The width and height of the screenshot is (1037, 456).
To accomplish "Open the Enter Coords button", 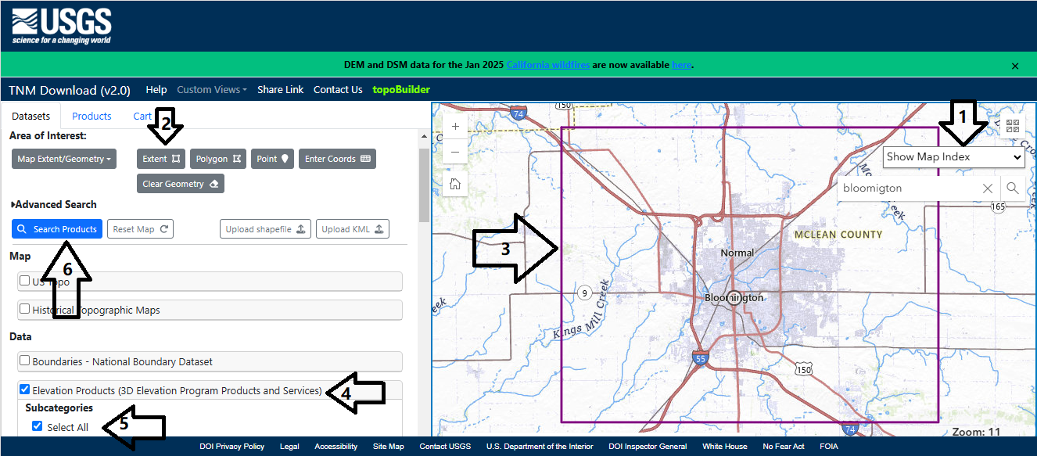I will pos(337,159).
